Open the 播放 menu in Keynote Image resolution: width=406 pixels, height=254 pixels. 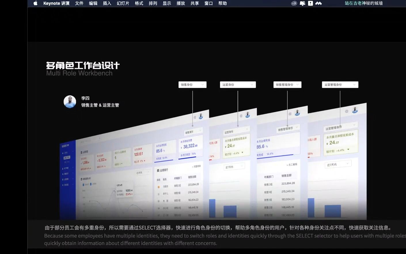pyautogui.click(x=181, y=3)
